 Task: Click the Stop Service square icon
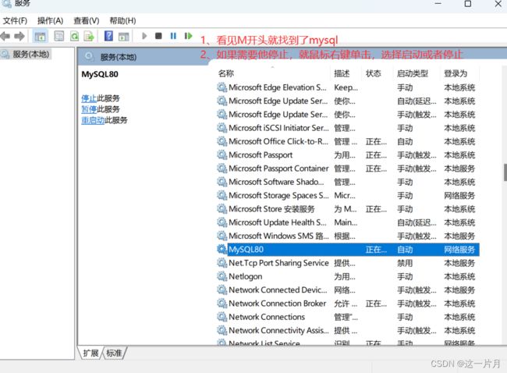click(158, 36)
